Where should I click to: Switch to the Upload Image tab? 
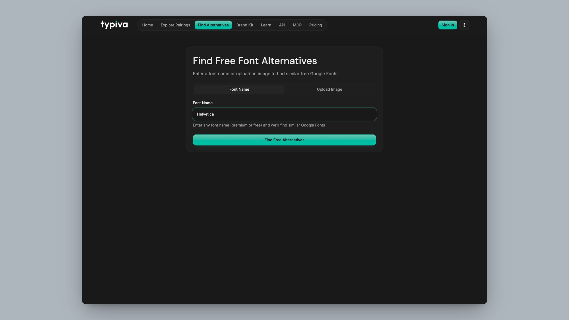click(x=329, y=89)
